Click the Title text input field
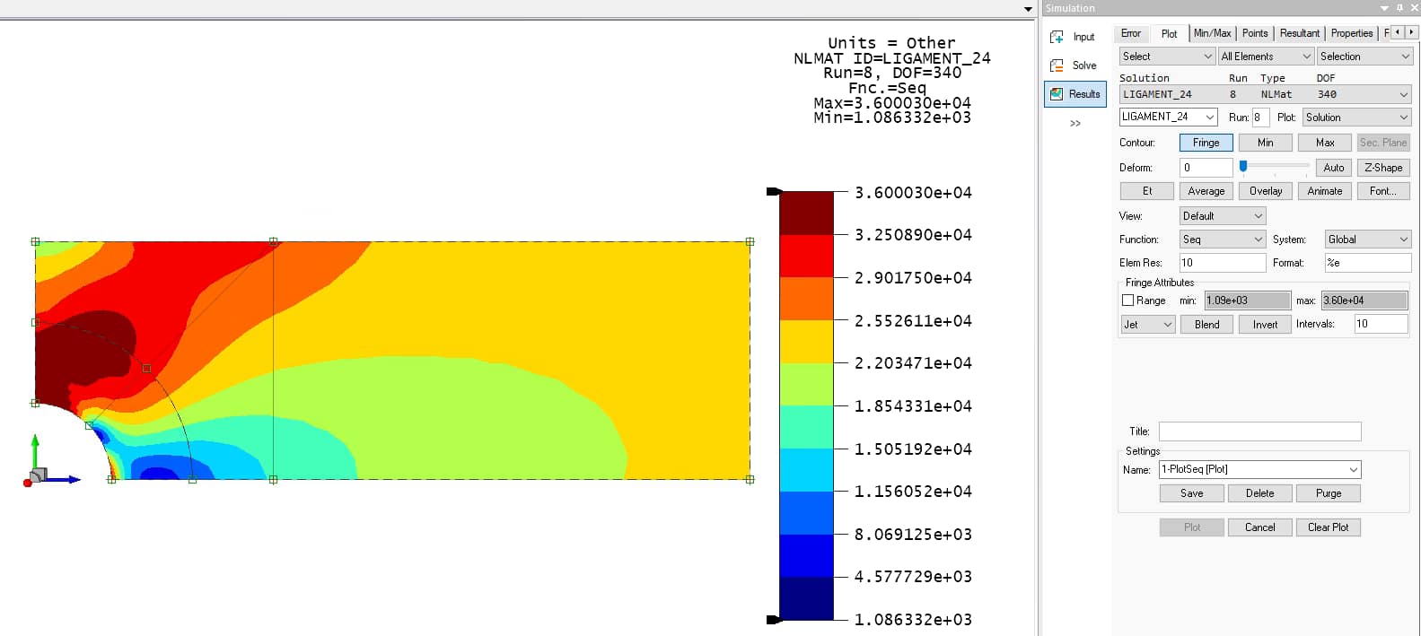The image size is (1421, 636). click(x=1259, y=431)
